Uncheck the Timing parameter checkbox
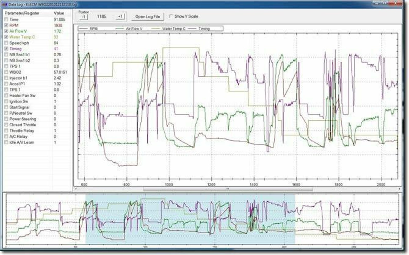The image size is (409, 255). [6, 49]
